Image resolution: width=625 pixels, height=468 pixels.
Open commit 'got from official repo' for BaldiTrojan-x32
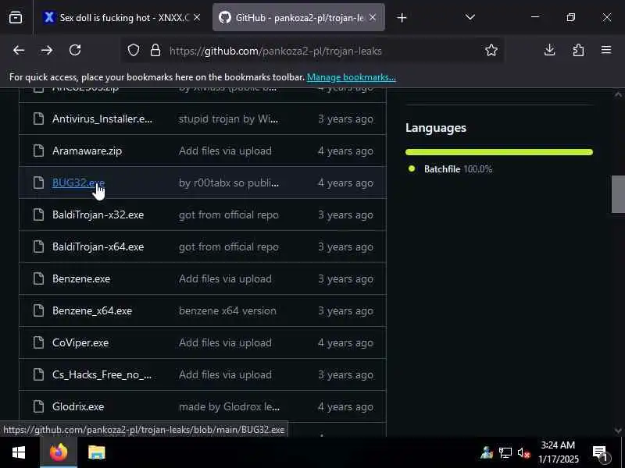click(x=228, y=215)
